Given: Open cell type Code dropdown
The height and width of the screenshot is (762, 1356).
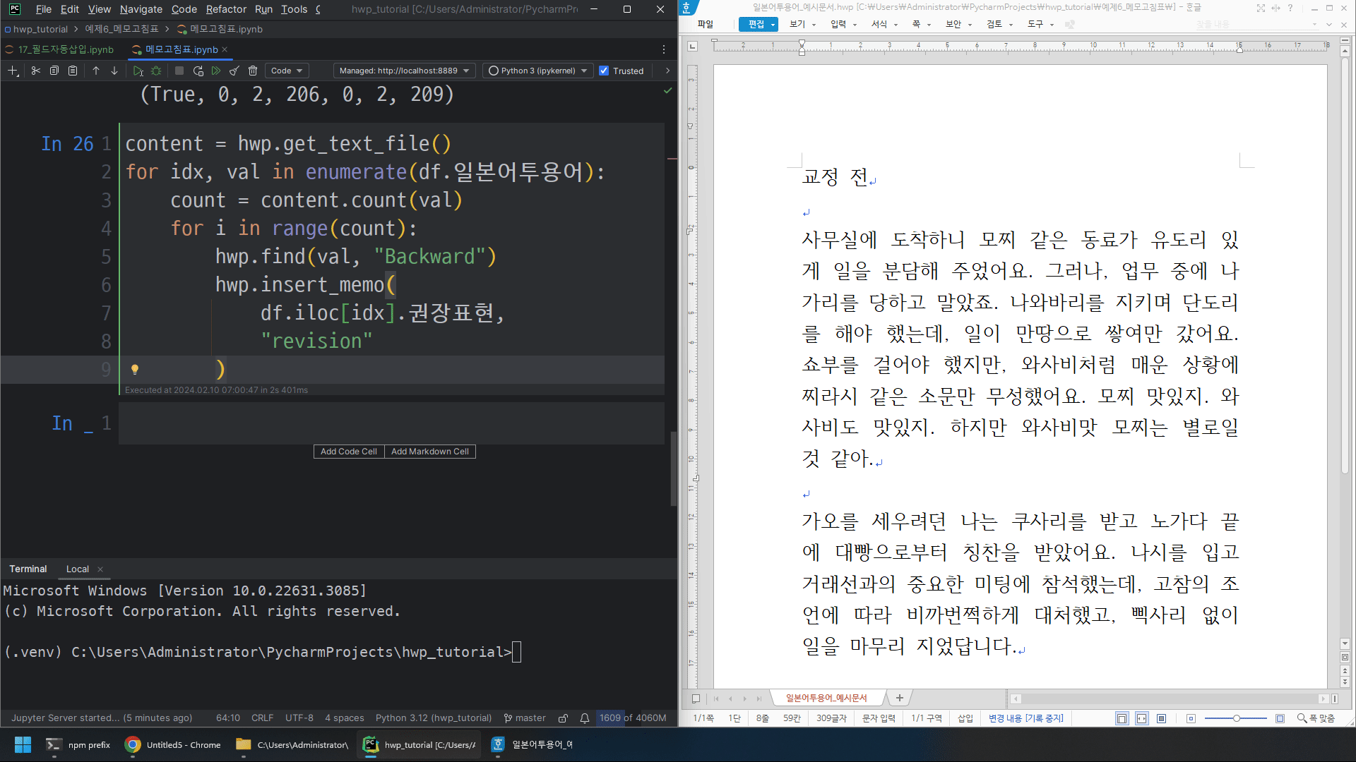Looking at the screenshot, I should (287, 71).
